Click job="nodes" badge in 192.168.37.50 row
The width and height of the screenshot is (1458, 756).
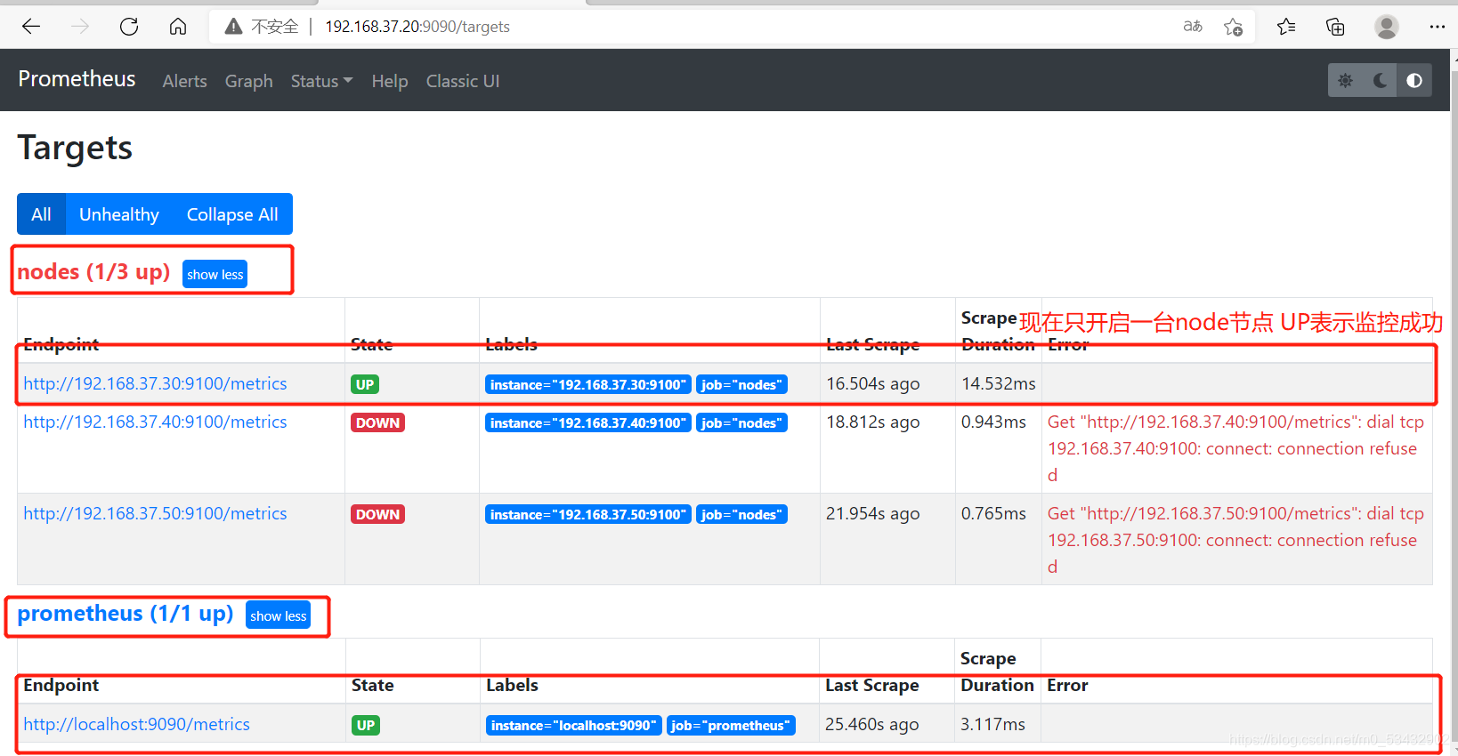[x=741, y=514]
